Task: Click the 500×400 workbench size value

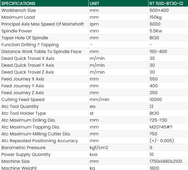Action: click(159, 10)
